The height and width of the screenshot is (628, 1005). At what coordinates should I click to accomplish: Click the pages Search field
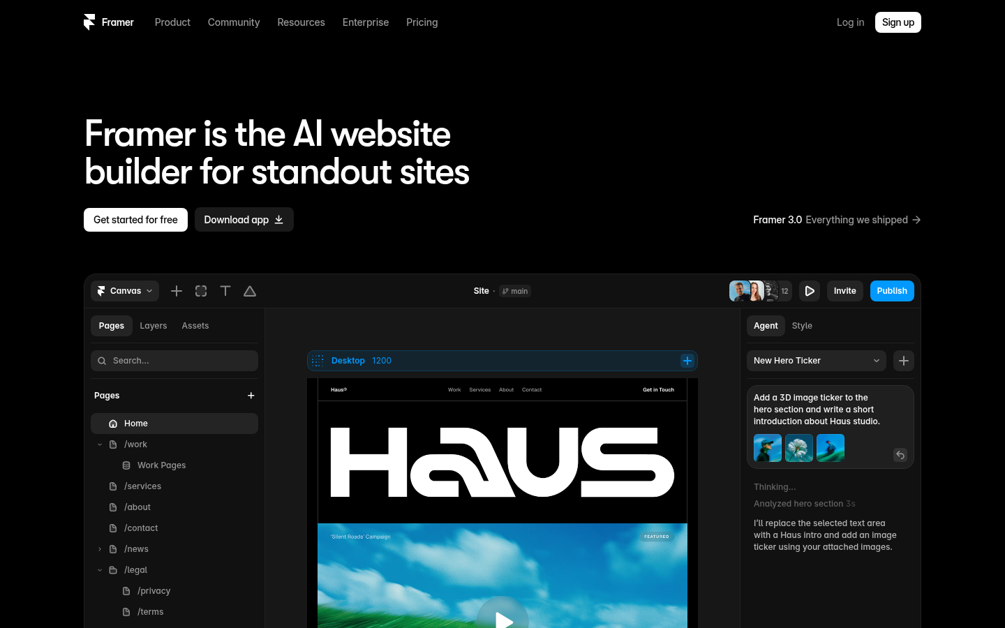click(x=174, y=361)
